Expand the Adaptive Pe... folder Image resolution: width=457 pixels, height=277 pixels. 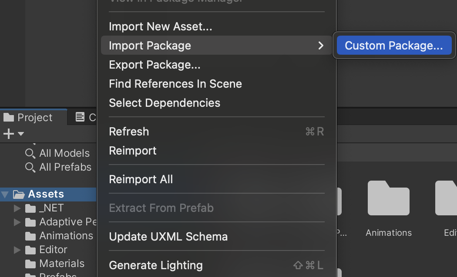tap(17, 222)
